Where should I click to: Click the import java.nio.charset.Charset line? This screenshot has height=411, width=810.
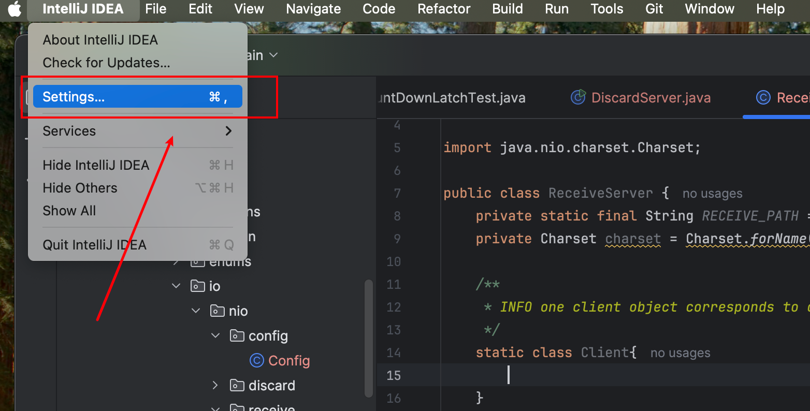(572, 148)
